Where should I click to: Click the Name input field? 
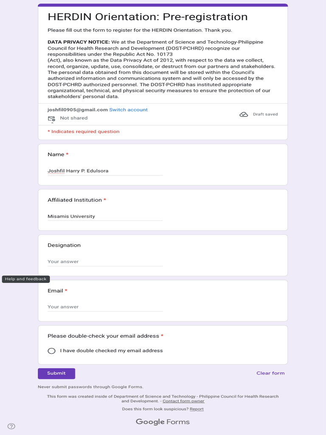pos(105,171)
